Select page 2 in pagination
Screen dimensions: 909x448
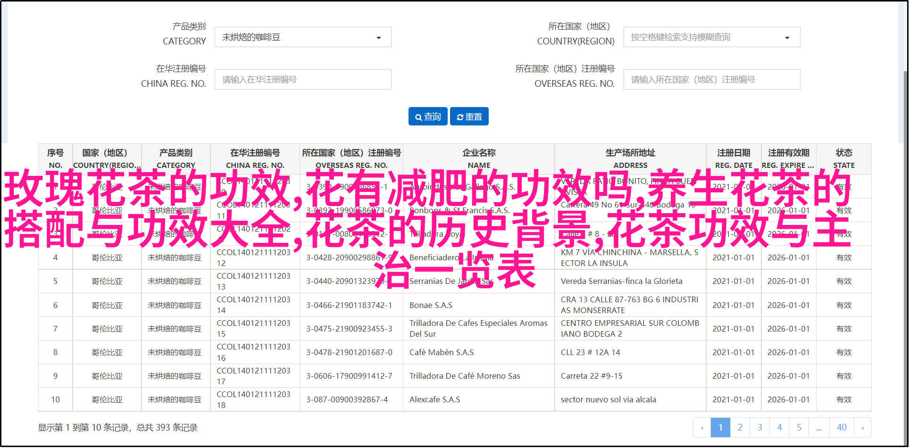tap(740, 428)
